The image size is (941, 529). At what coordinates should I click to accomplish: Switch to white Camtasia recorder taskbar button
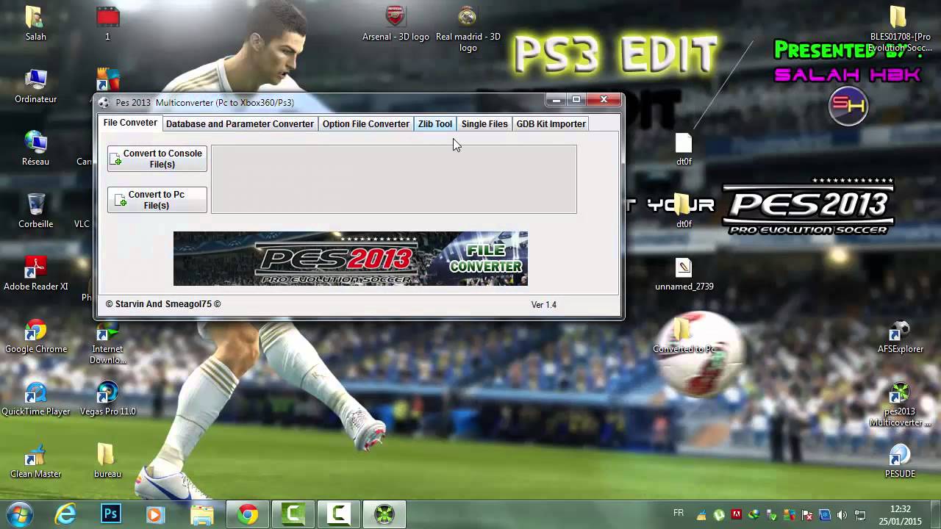pyautogui.click(x=339, y=514)
